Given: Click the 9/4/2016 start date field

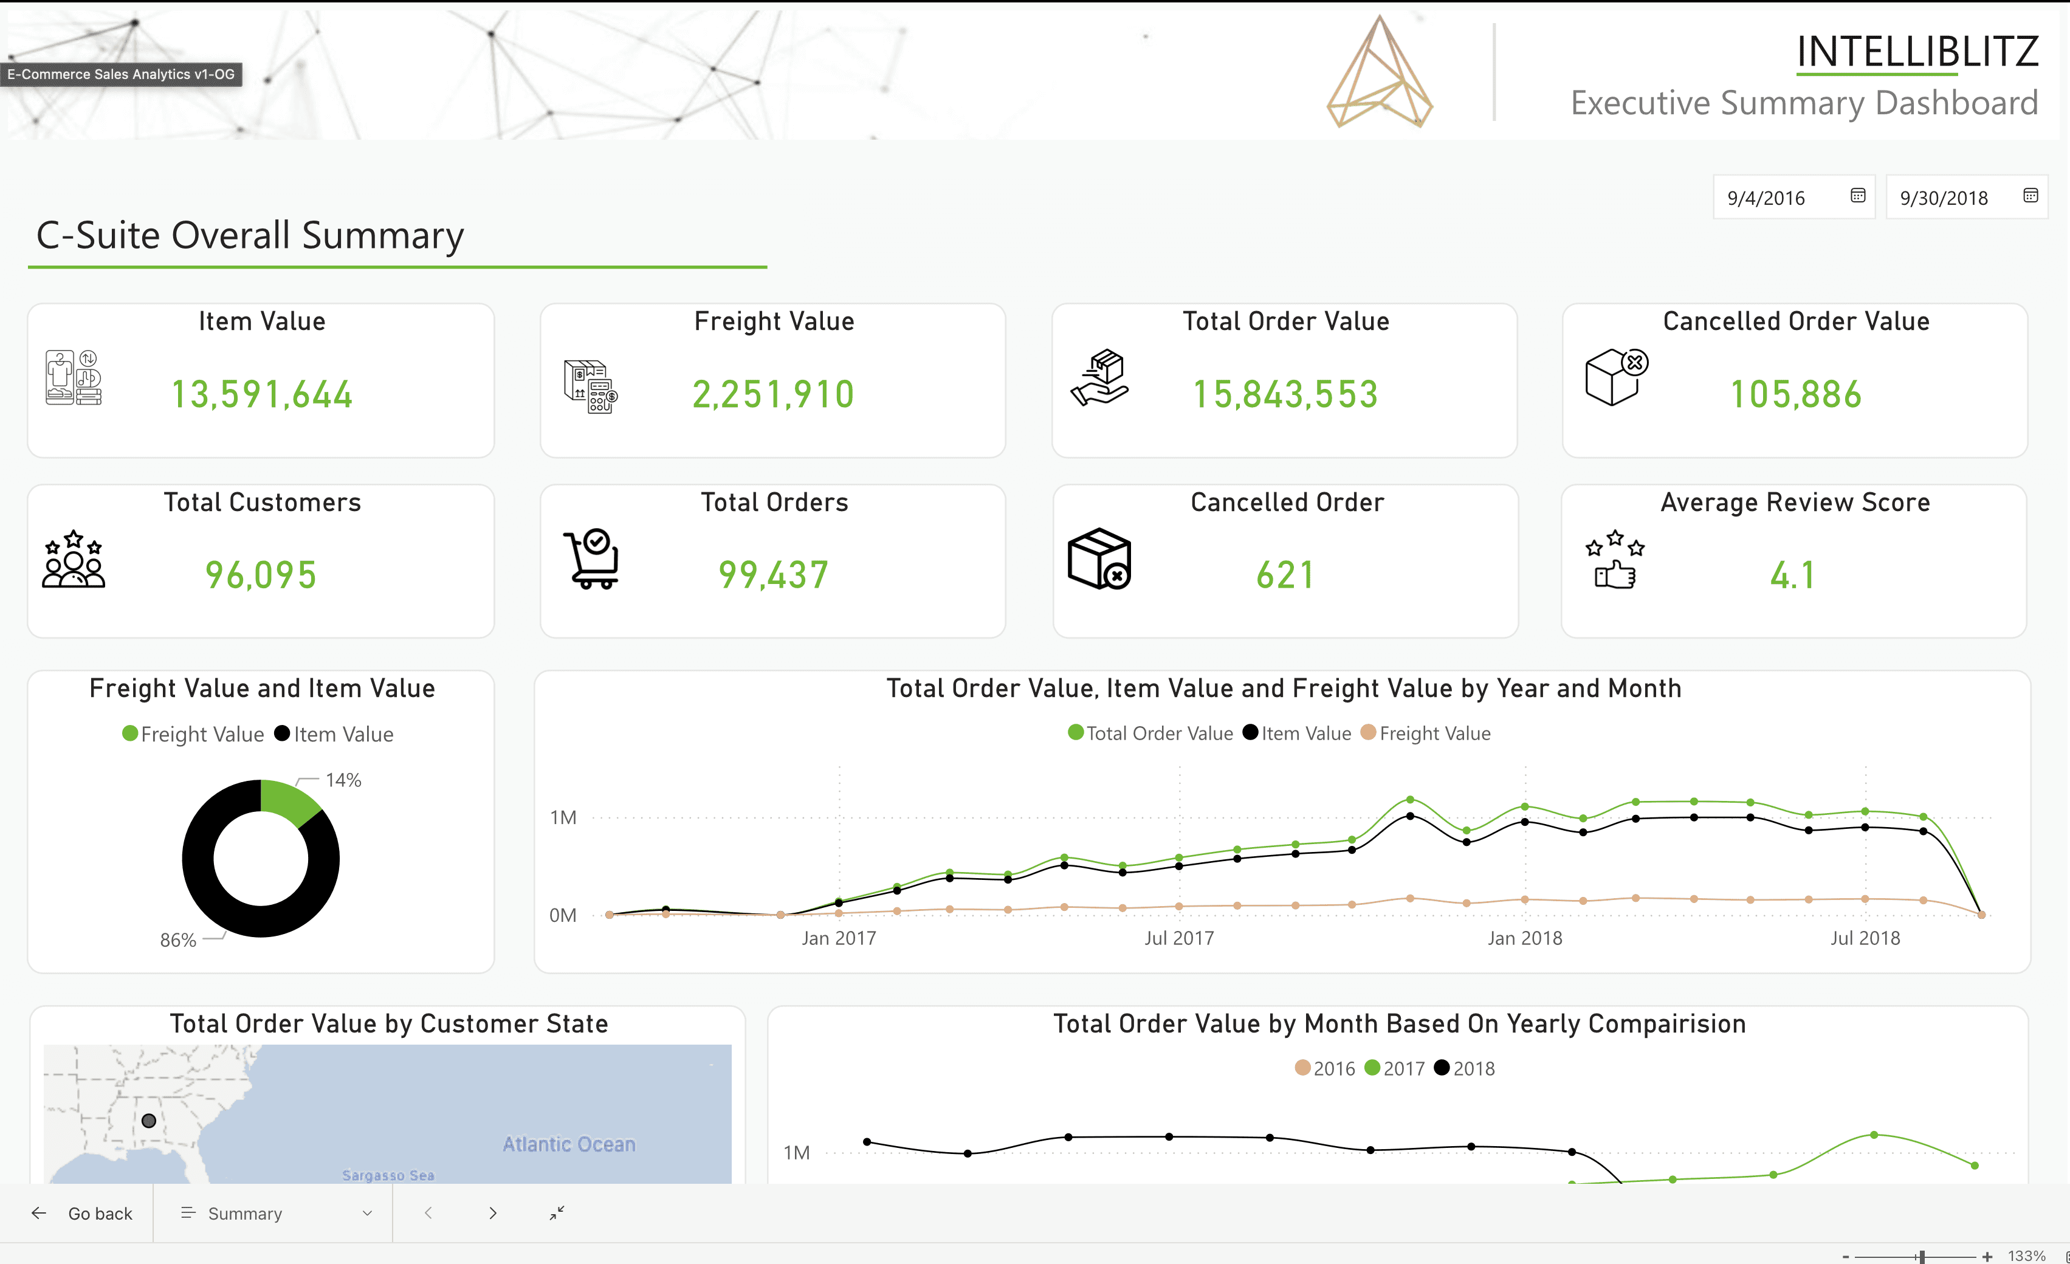Looking at the screenshot, I should click(1766, 198).
